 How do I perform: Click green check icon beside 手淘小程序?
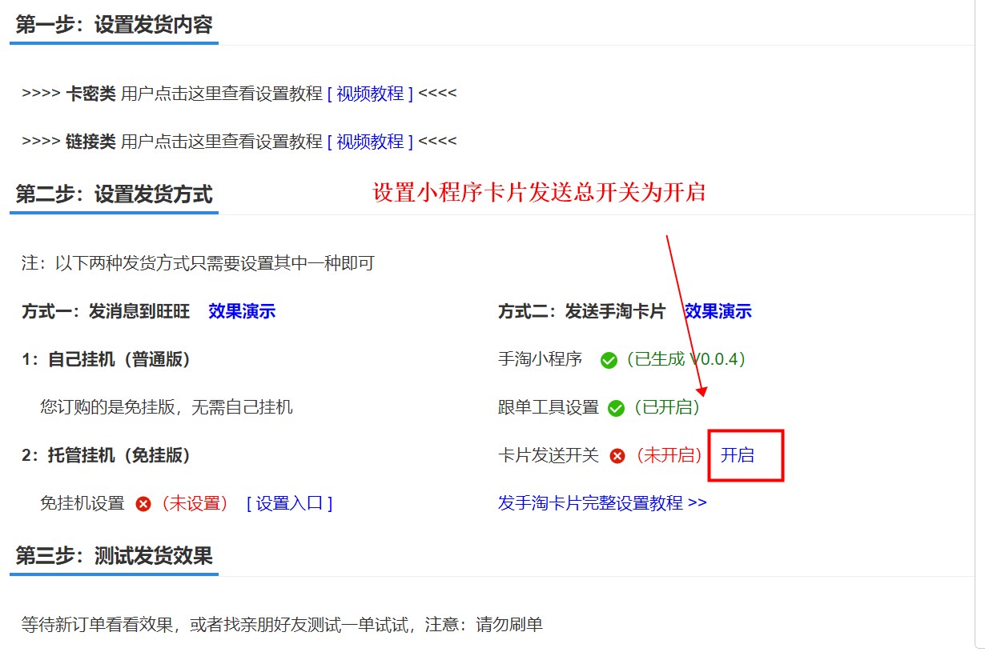pos(609,360)
